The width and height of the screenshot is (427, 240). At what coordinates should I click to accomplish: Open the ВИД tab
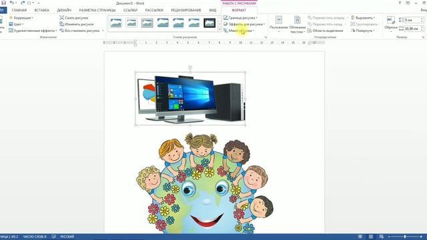click(213, 10)
